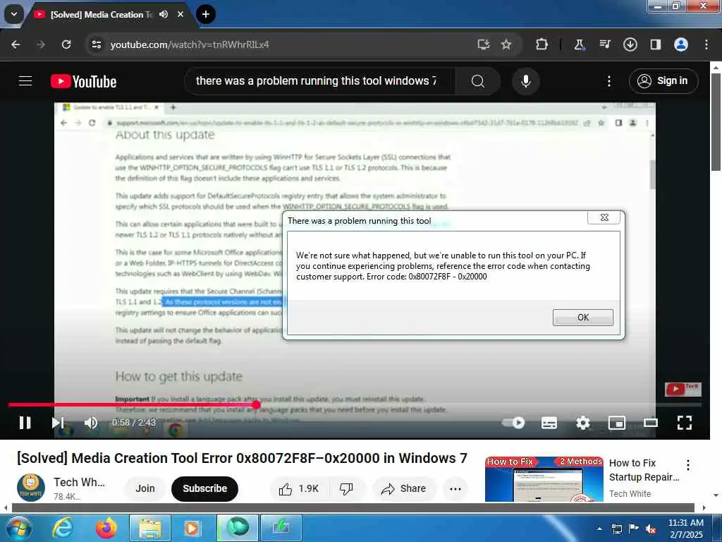The image size is (722, 542).
Task: Launch Firefox from taskbar
Action: click(x=106, y=528)
